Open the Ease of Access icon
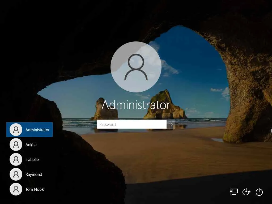This screenshot has height=204, width=272. click(246, 192)
